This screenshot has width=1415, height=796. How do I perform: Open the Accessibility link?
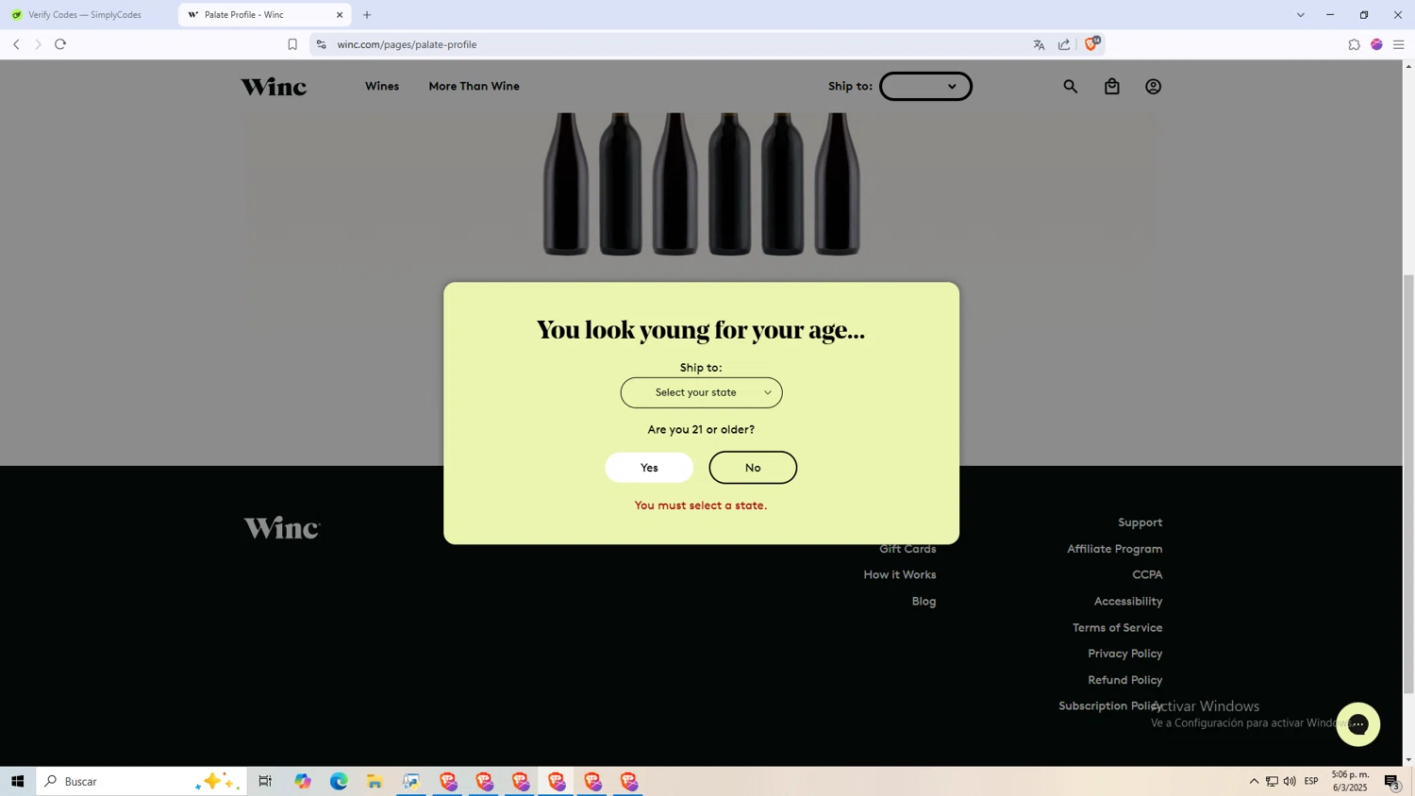(1128, 601)
